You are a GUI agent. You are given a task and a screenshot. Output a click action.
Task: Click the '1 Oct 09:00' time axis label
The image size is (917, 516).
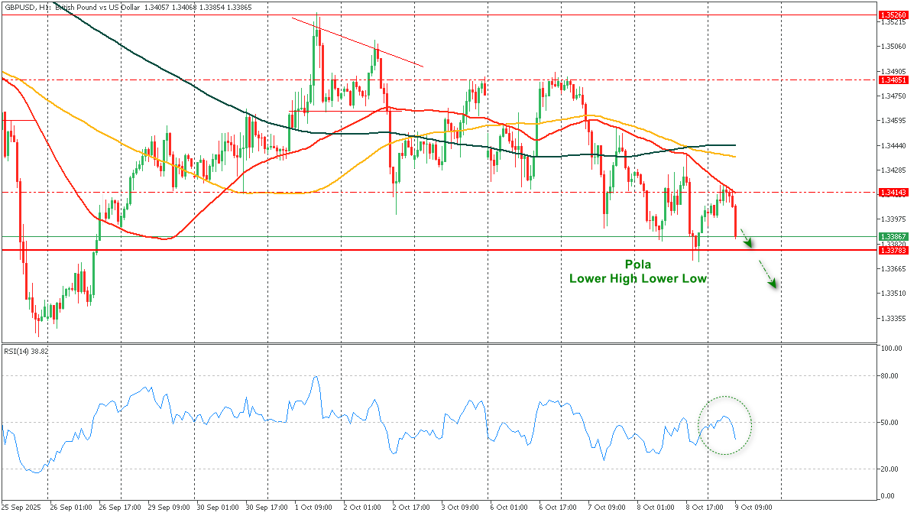click(313, 506)
